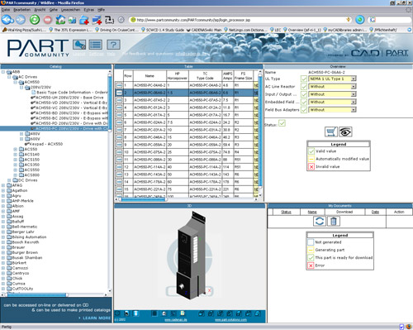This screenshot has height=330, width=413.
Task: Click the refresh icon in My Documents
Action: (x=320, y=221)
